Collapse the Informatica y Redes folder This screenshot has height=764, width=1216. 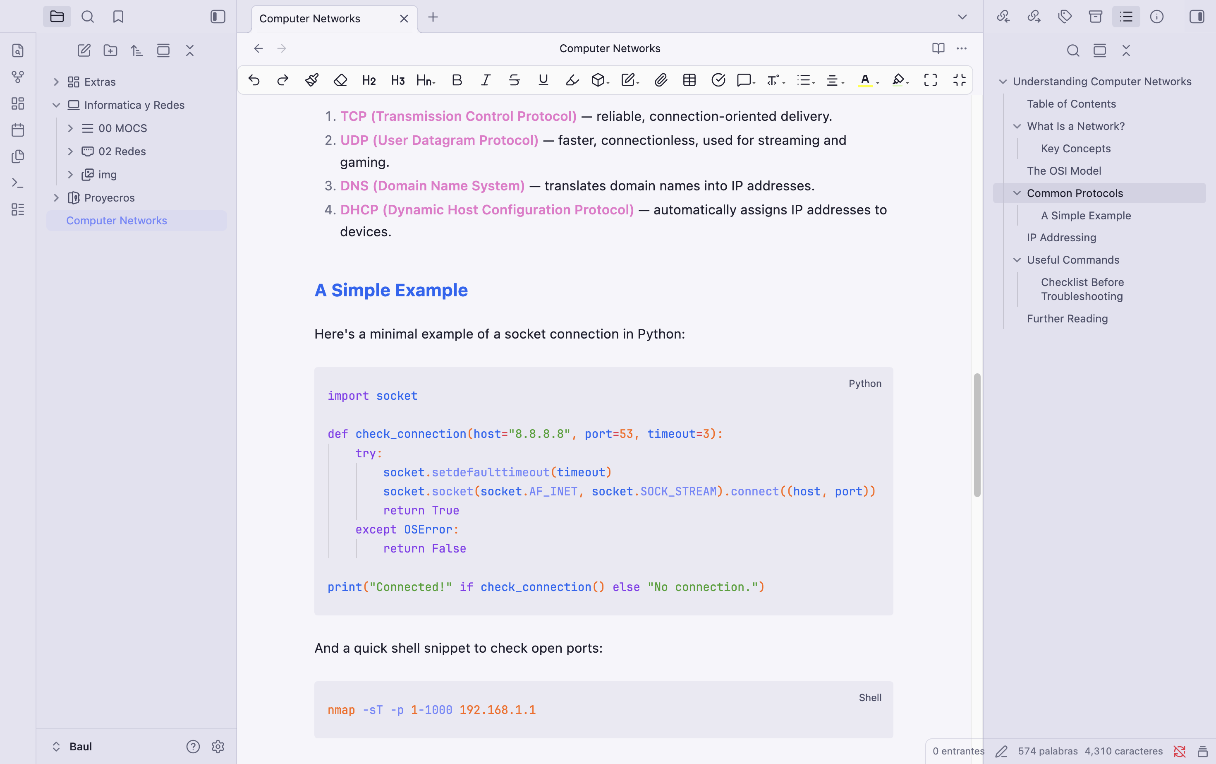point(56,105)
